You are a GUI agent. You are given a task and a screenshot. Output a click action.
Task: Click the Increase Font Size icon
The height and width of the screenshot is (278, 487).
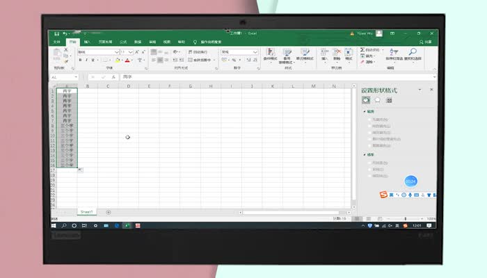tap(137, 52)
